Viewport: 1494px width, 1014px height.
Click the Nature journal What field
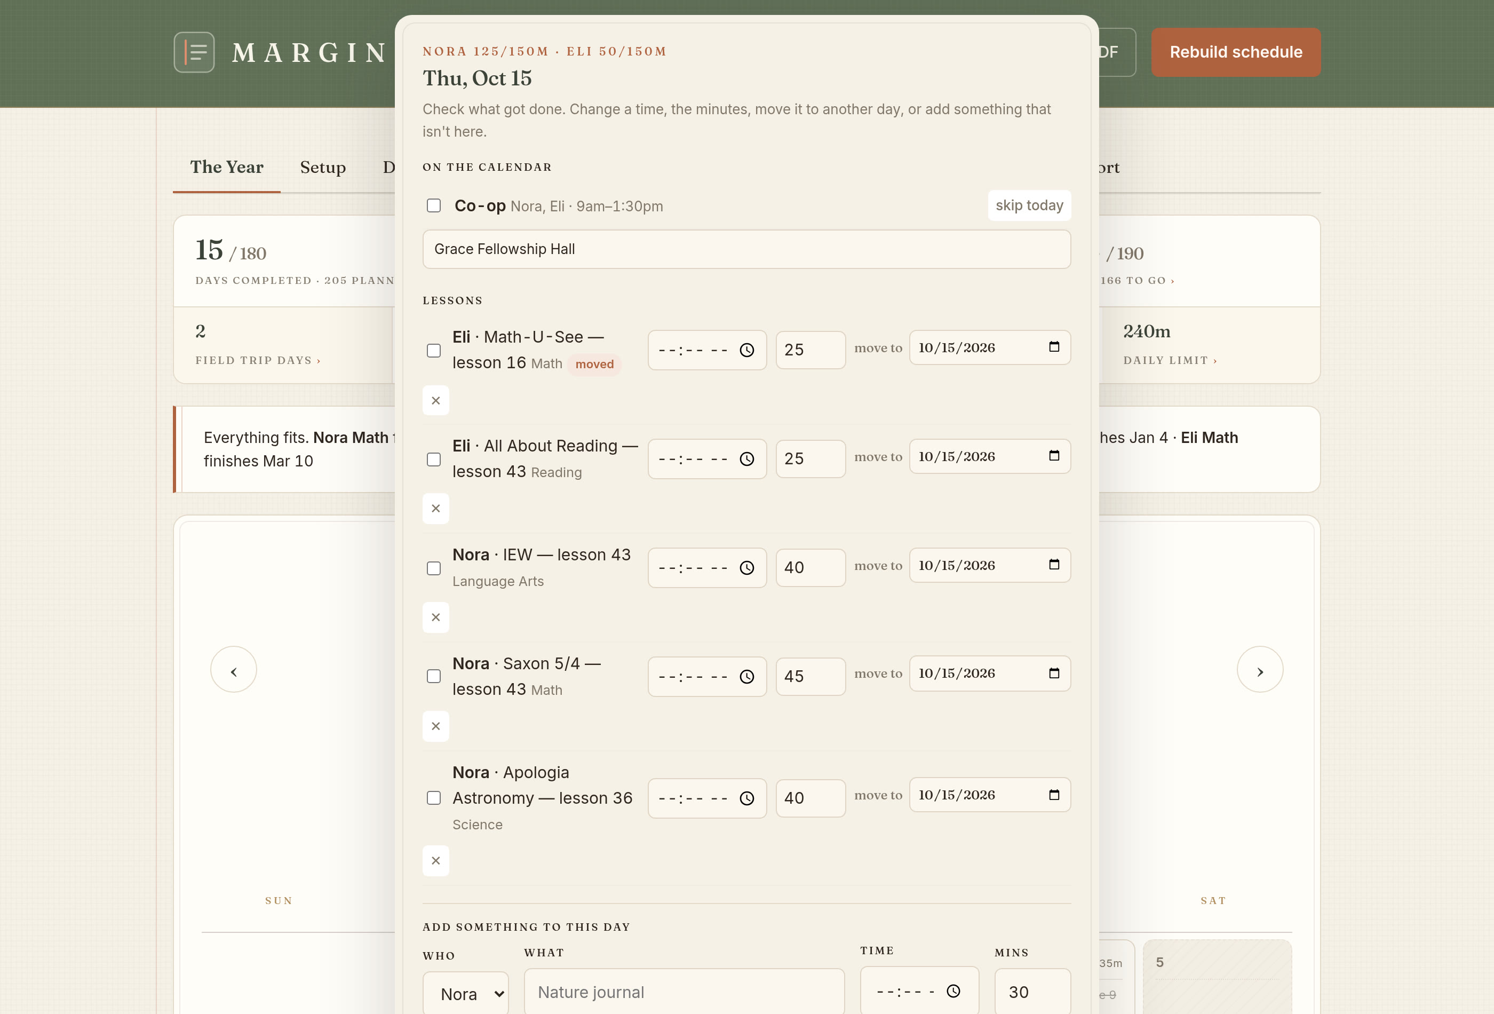click(x=684, y=992)
